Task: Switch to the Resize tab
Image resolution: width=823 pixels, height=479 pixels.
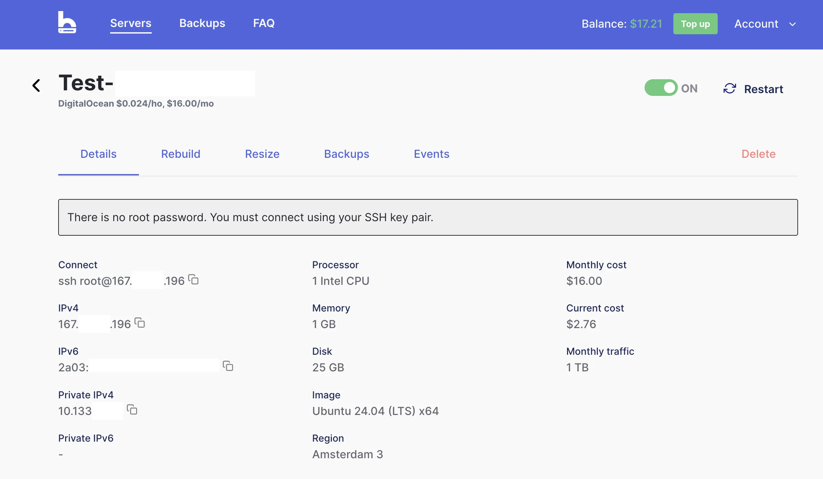Action: coord(262,154)
